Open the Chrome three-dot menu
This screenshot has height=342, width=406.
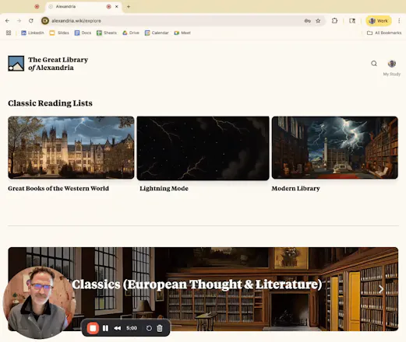(x=399, y=21)
